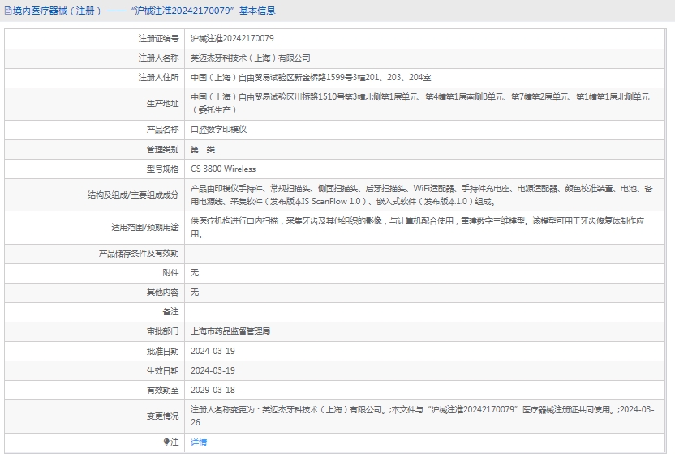
Task: Click the 结构及组成 composition description text
Action: (420, 194)
